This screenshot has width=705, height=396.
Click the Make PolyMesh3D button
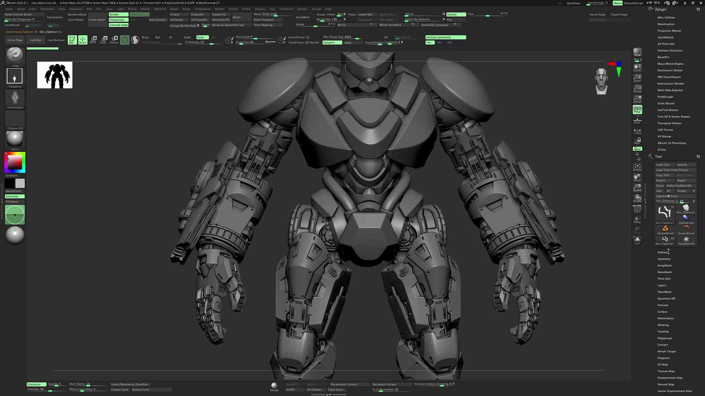[679, 186]
